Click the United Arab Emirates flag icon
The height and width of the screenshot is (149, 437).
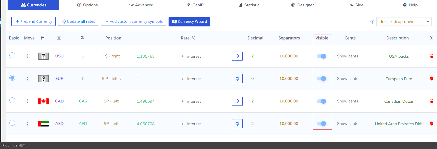[x=43, y=124]
